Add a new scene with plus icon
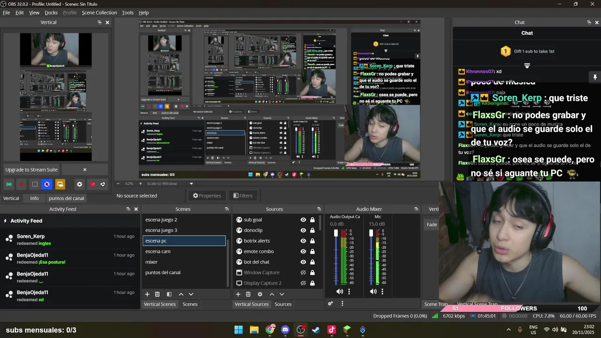Image resolution: width=601 pixels, height=338 pixels. [147, 294]
